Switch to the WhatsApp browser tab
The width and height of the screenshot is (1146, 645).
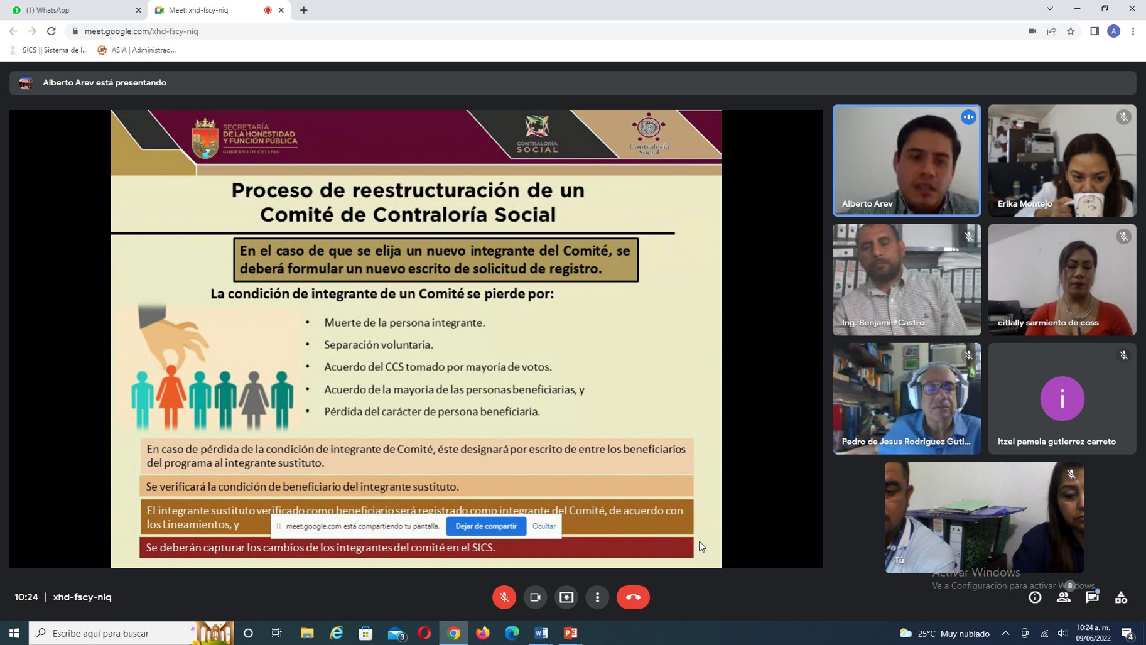[x=75, y=10]
